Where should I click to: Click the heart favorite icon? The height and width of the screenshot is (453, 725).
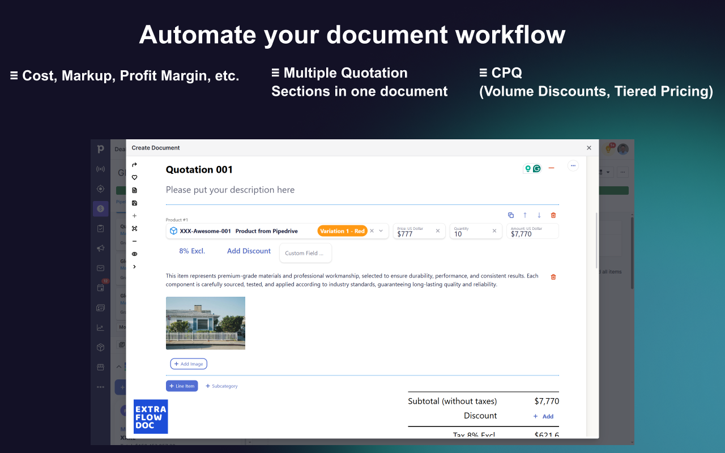click(x=134, y=177)
